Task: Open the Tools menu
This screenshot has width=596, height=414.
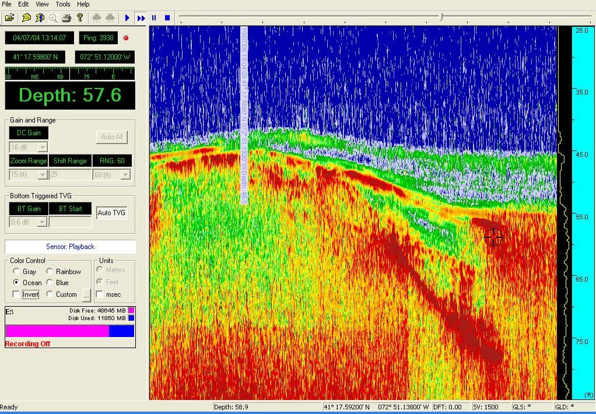Action: click(x=63, y=4)
